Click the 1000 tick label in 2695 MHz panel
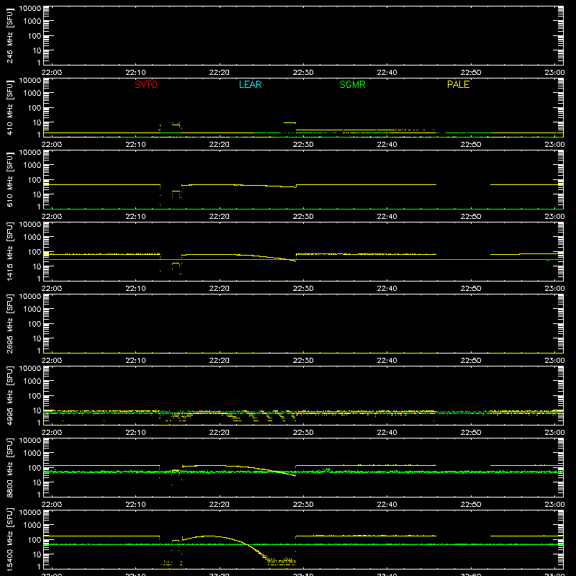 tap(32, 310)
